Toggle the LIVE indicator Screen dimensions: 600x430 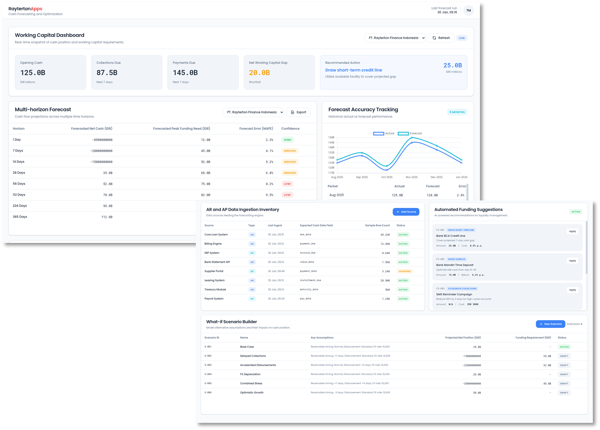coord(462,38)
